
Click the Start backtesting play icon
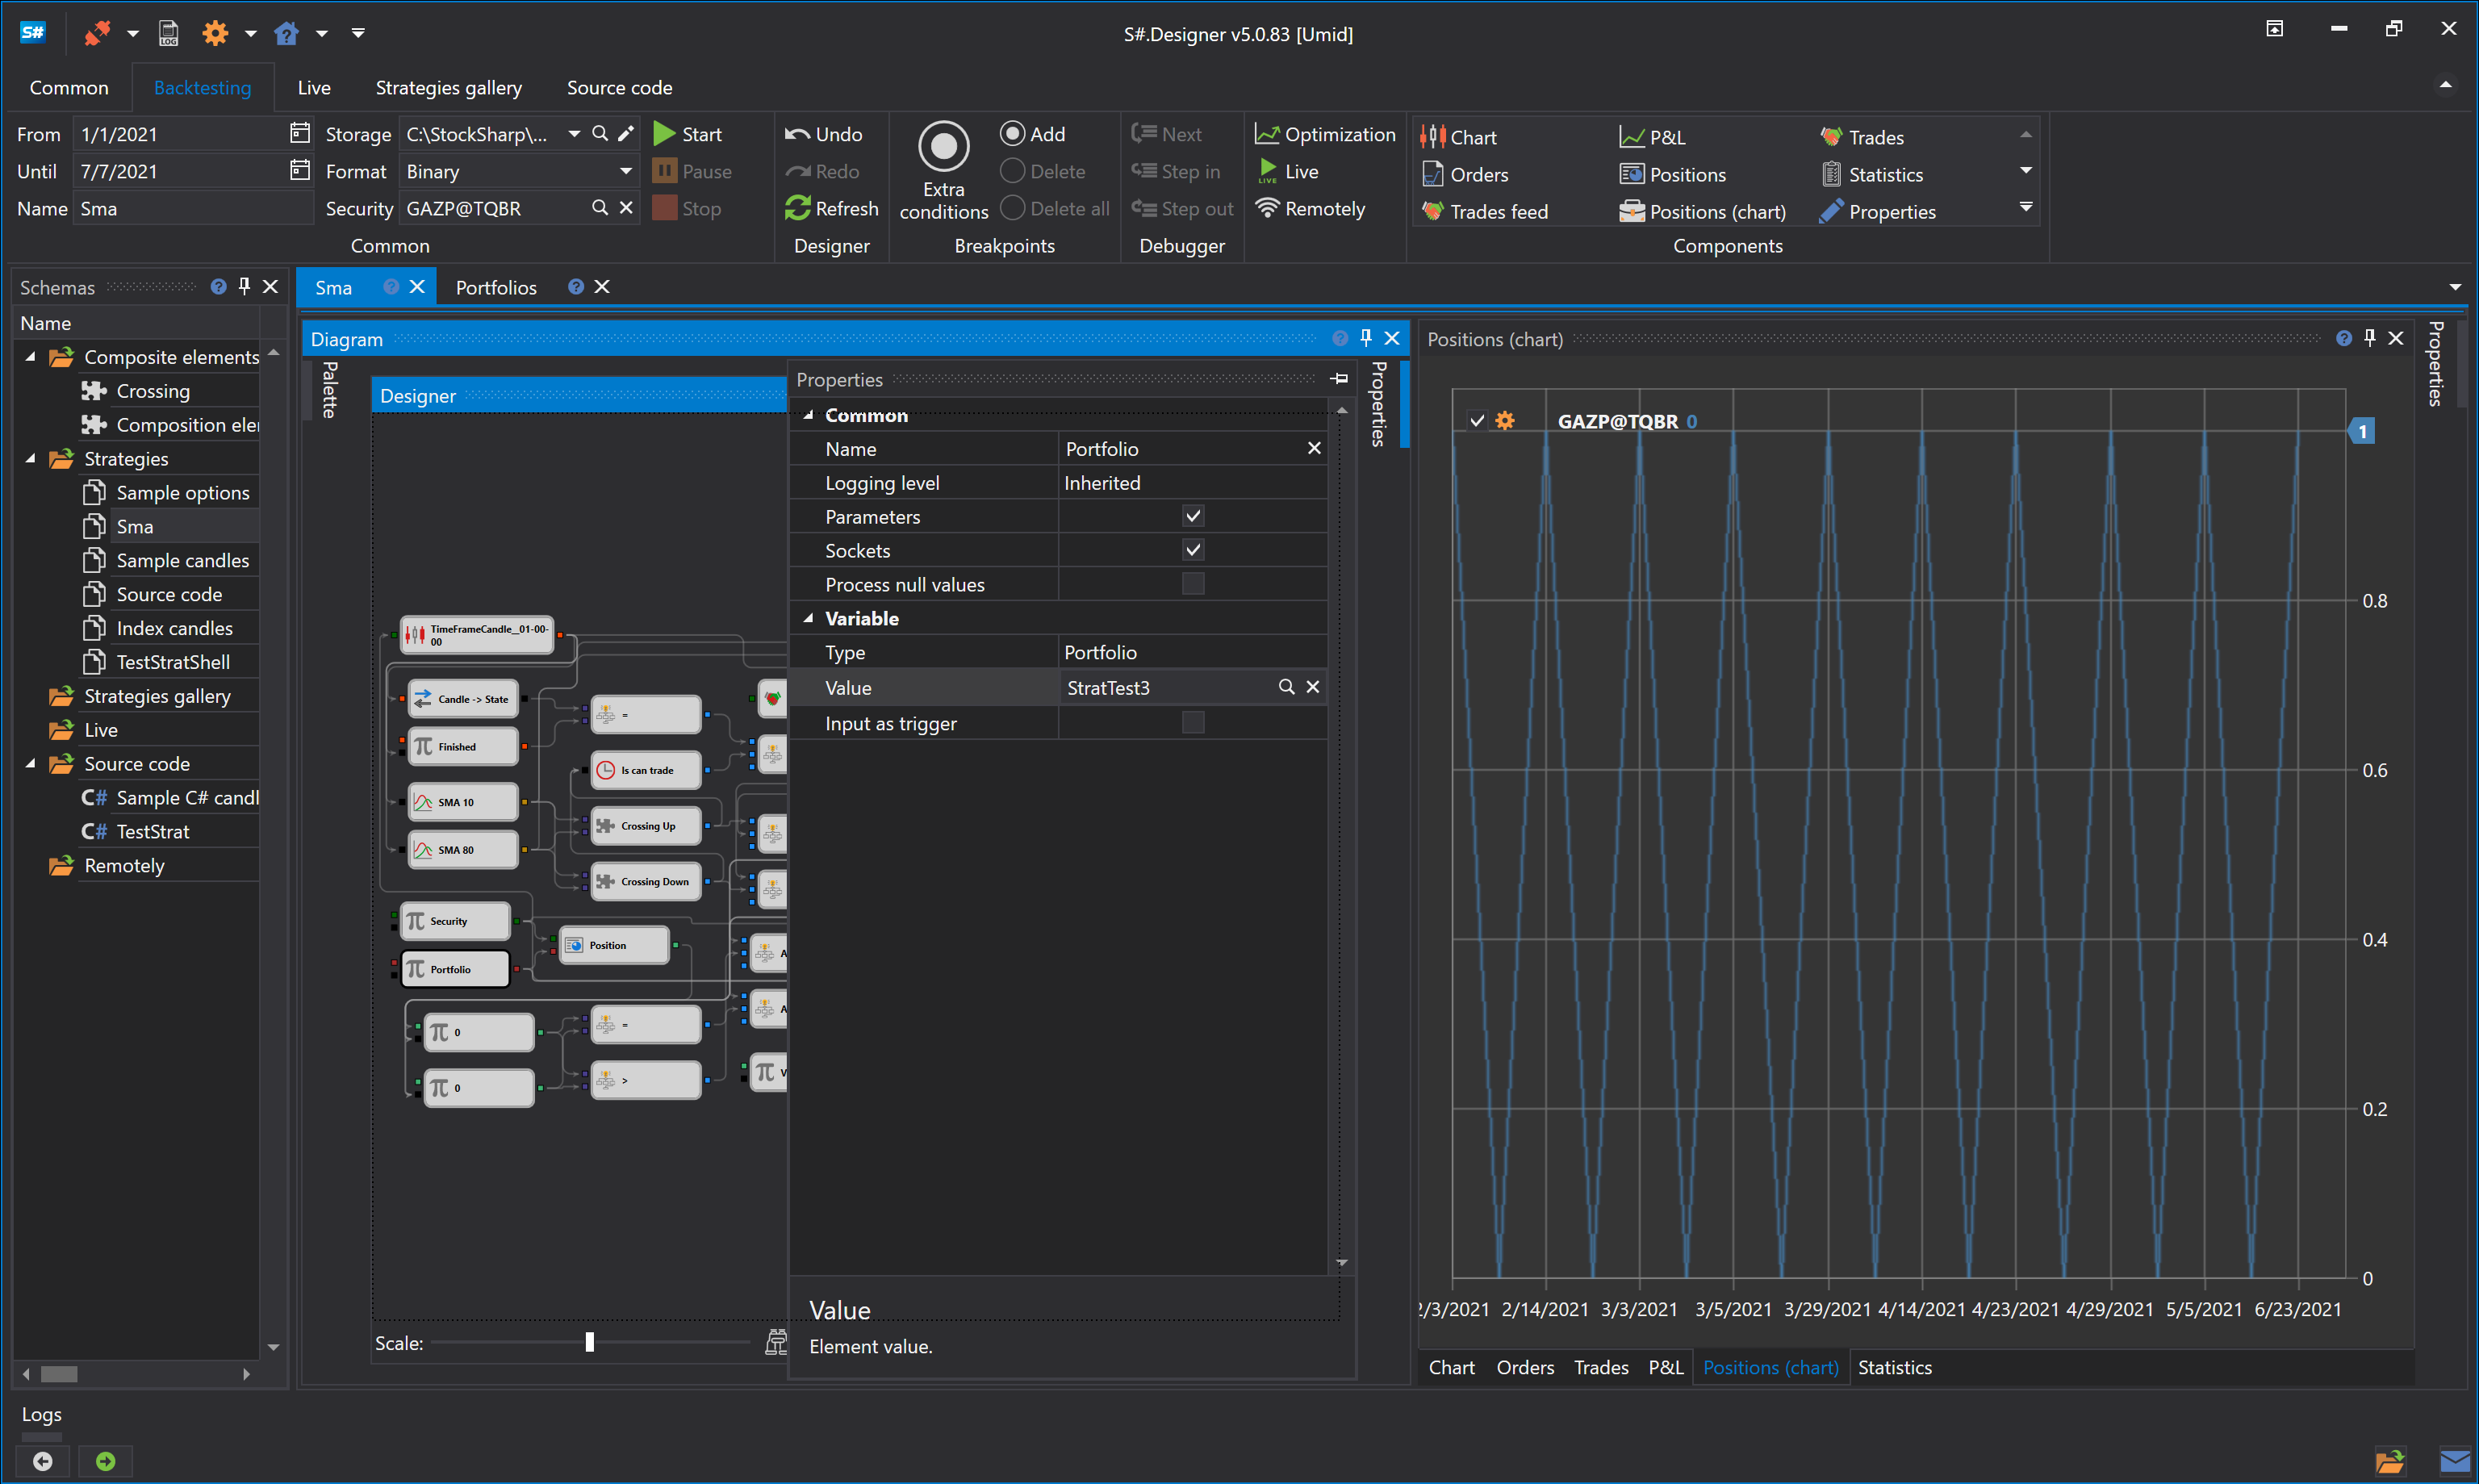664,134
